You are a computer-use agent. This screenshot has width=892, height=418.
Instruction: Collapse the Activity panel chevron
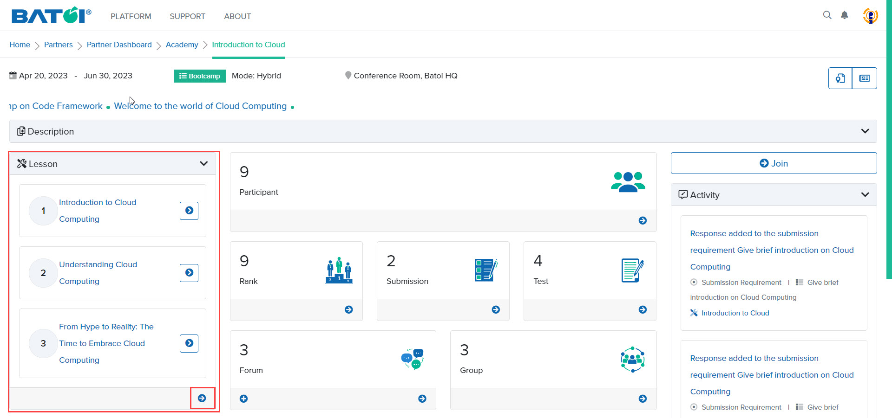(865, 194)
